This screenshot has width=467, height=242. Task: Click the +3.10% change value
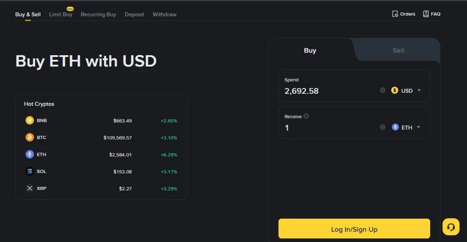point(169,138)
